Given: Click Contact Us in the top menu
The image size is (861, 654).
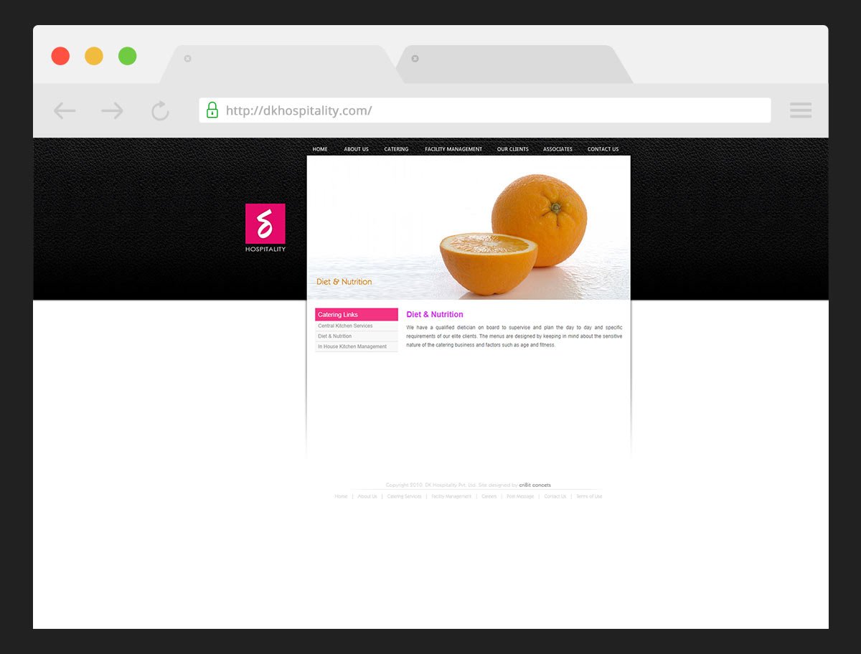Looking at the screenshot, I should 603,149.
